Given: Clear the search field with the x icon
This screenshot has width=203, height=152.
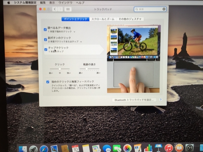Looking at the screenshot, I should (164, 9).
